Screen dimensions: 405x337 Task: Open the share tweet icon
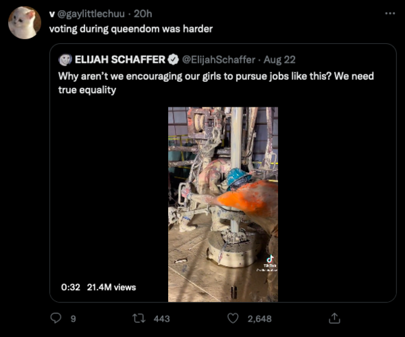coord(333,317)
